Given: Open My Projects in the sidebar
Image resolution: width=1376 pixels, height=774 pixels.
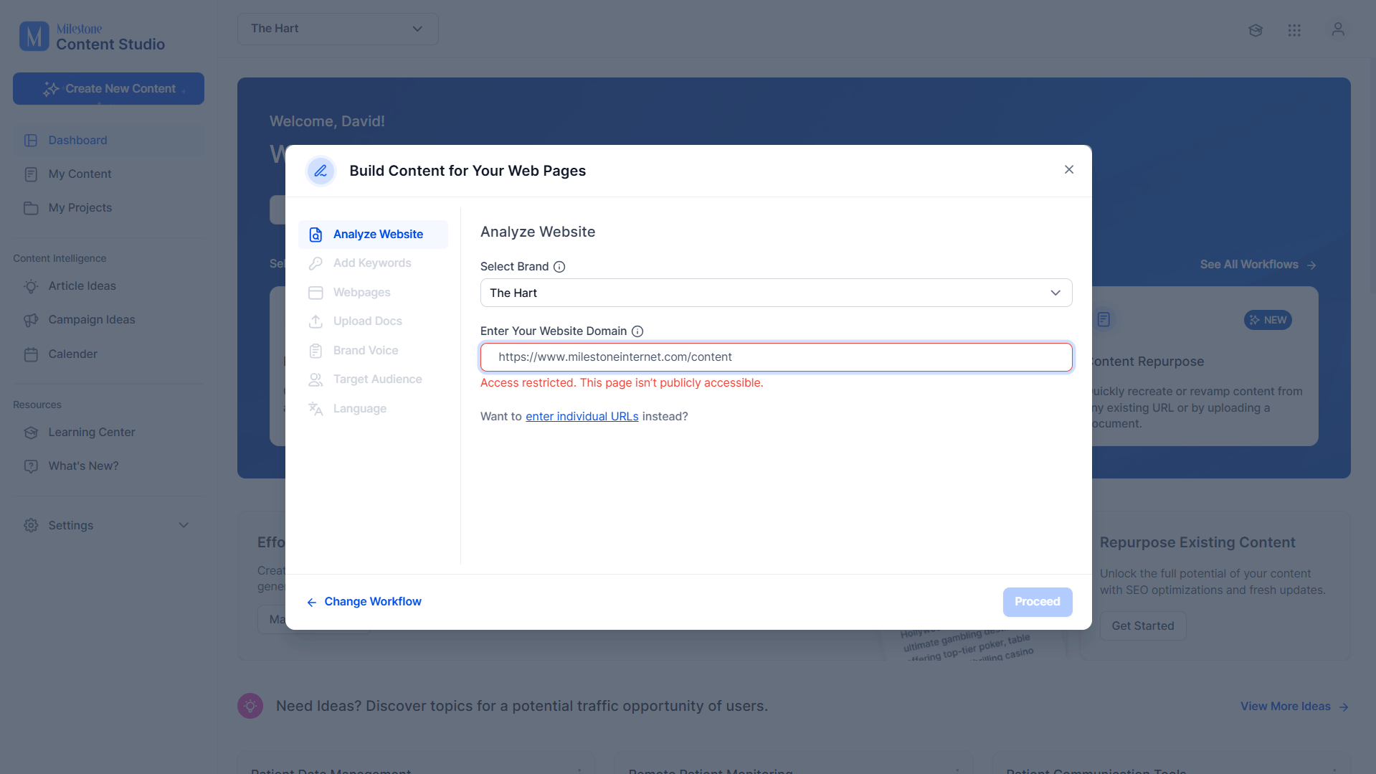Looking at the screenshot, I should click(x=108, y=208).
